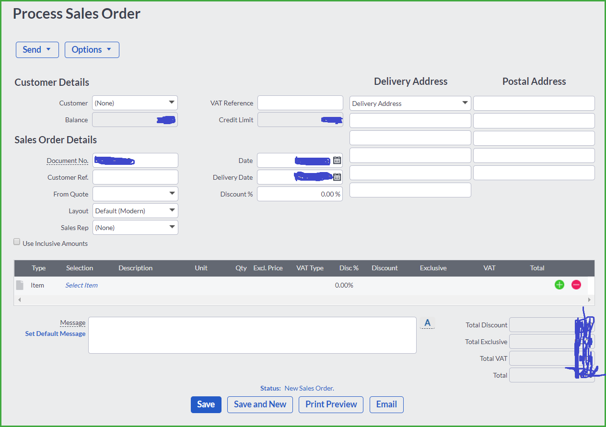The height and width of the screenshot is (427, 606).
Task: Click the document icon on the Item row
Action: (19, 285)
